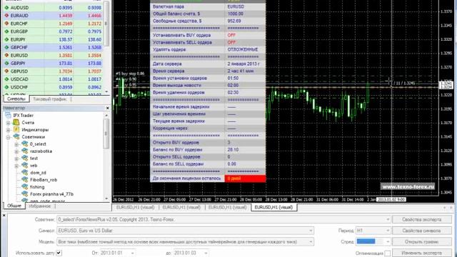
Task: Click the GBPUSD symbol arrow icon
Action: 6,71
